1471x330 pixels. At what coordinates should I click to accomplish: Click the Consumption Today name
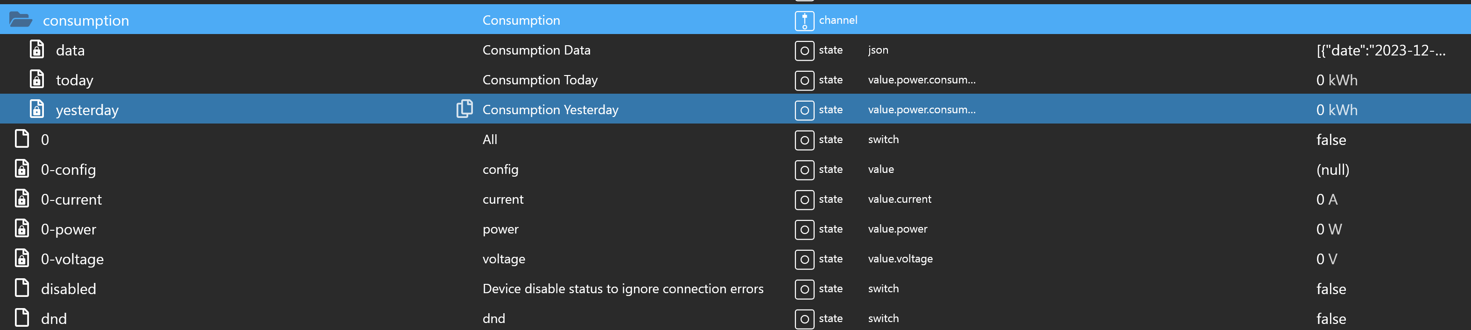click(x=540, y=80)
